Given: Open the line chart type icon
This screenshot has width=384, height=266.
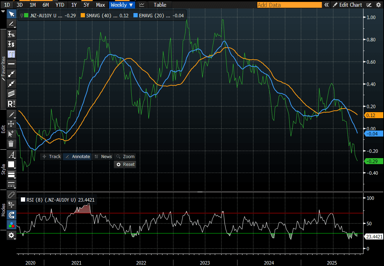Looking at the screenshot, I should (x=142, y=5).
